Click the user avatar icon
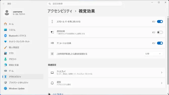Viewport: 169px width, 95px height. tap(7, 13)
